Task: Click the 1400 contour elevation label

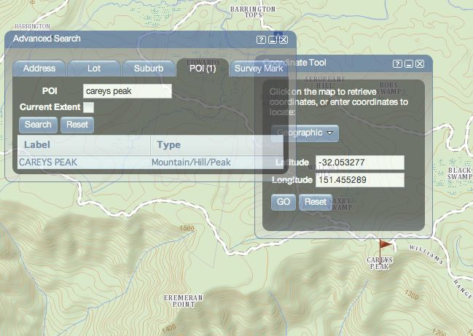Action: point(169,328)
